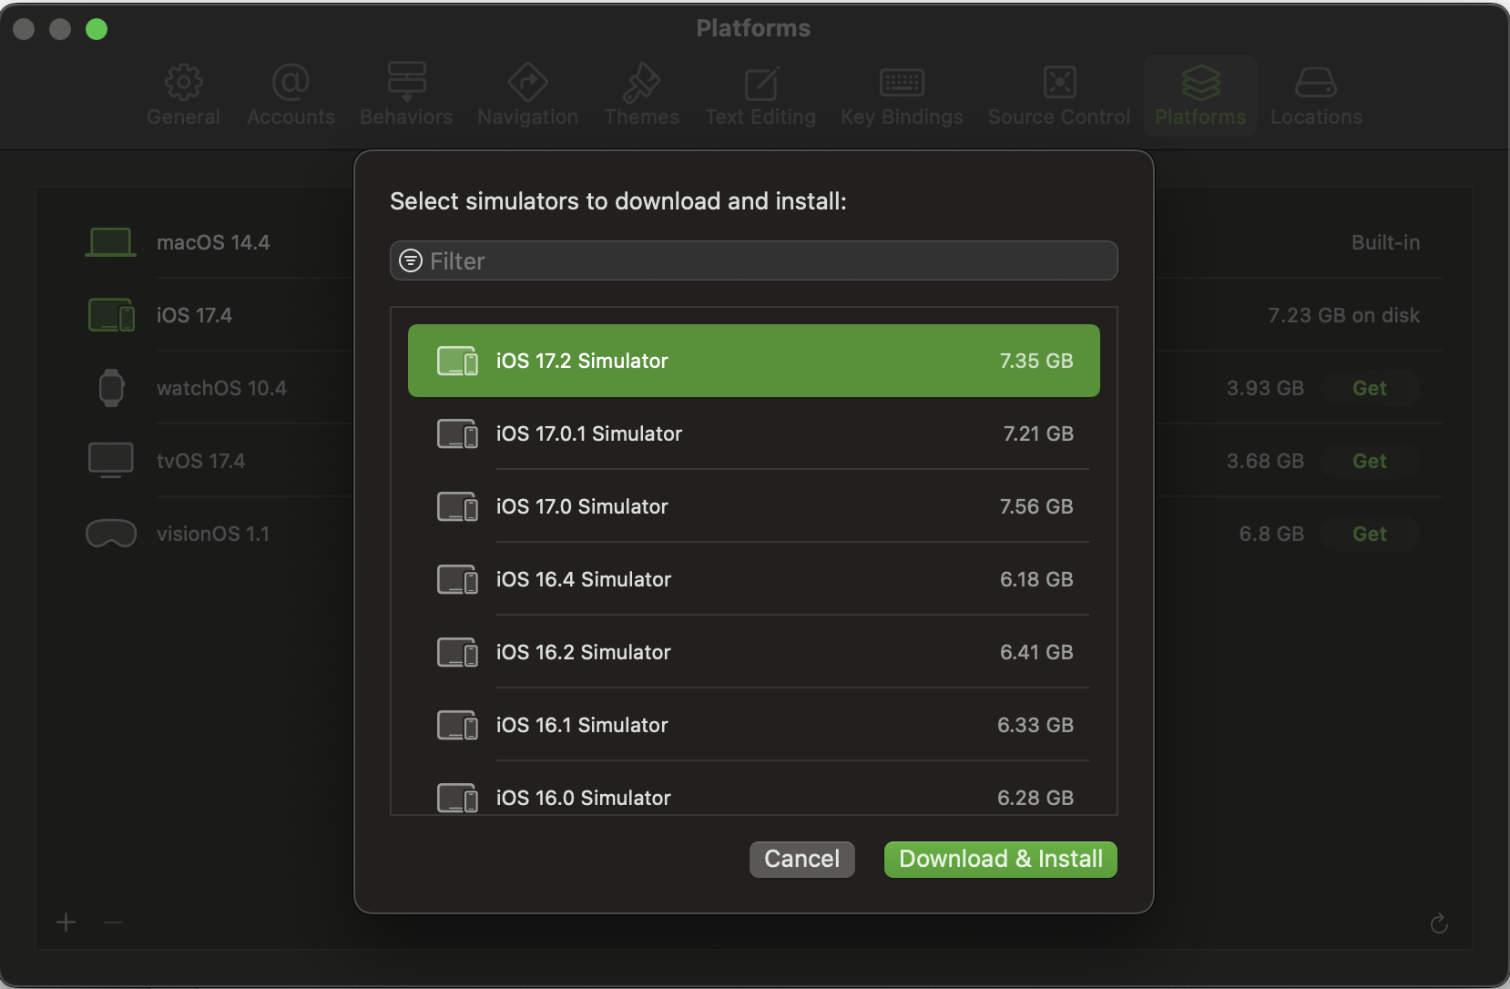Screen dimensions: 1510x989
Task: Select iOS 16.0 Simulator row
Action: 754,789
